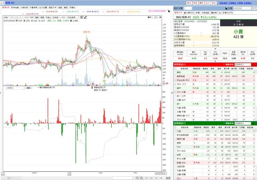Open the 統計天數 dropdown
The width and height of the screenshot is (257, 180).
tap(188, 8)
